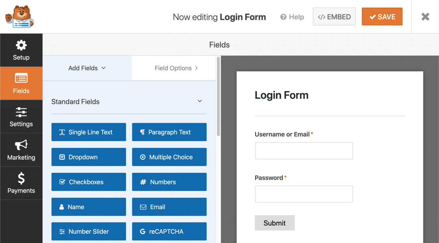
Task: Collapse the Standard Fields section
Action: tap(200, 101)
